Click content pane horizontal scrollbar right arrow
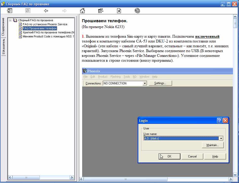Image resolution: width=239 pixels, height=183 pixels. pos(231,179)
